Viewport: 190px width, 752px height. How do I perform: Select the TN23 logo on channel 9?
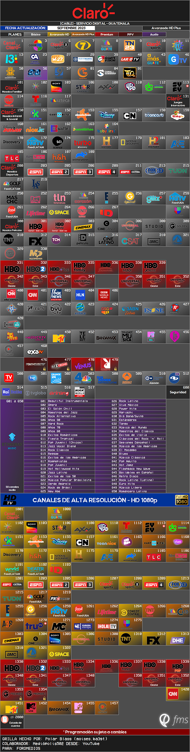click(130, 46)
